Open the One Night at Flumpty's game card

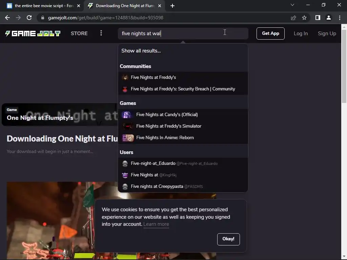pos(60,114)
